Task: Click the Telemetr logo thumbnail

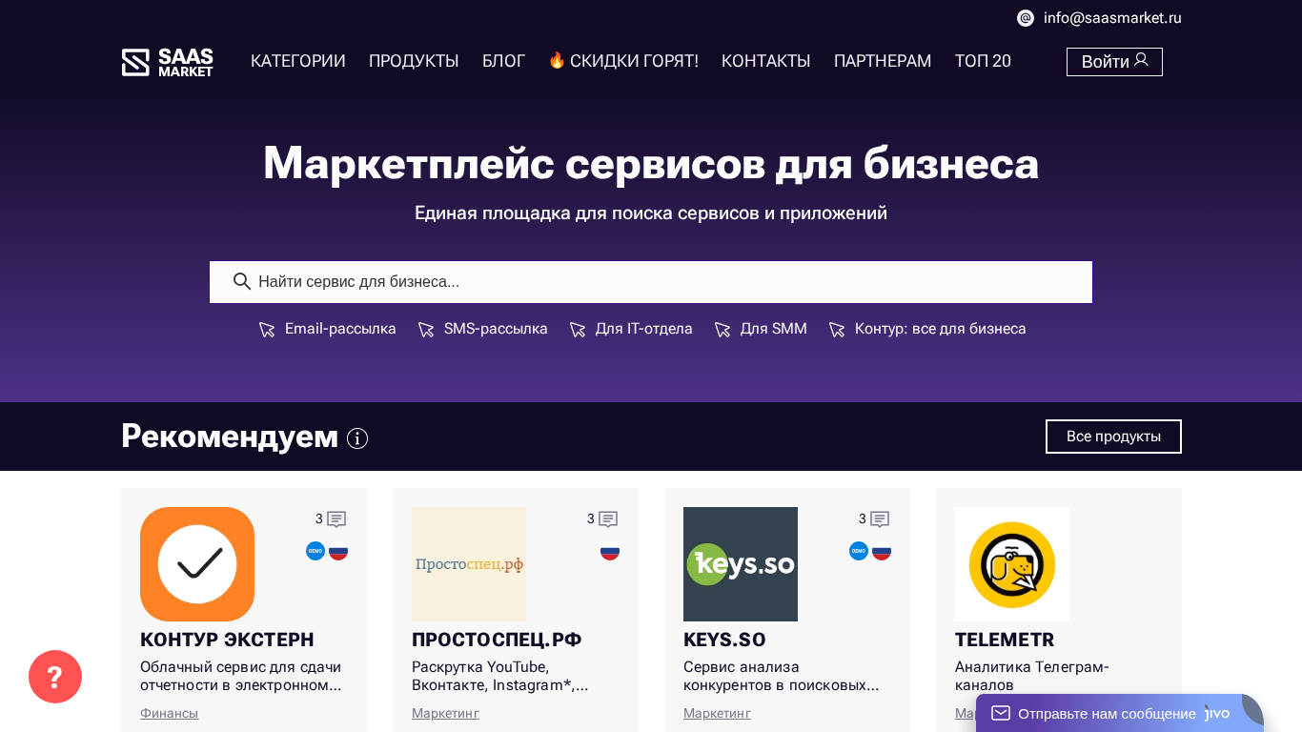Action: pyautogui.click(x=1012, y=564)
